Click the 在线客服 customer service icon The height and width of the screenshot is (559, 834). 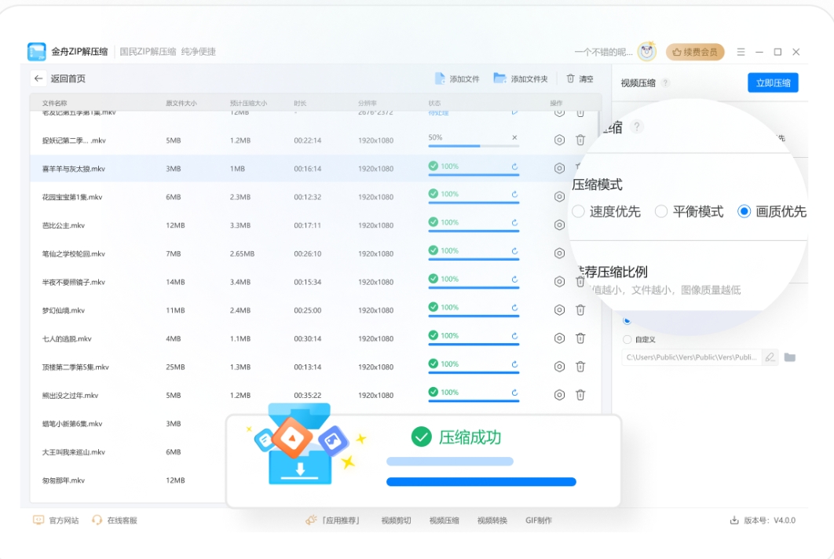[x=96, y=519]
